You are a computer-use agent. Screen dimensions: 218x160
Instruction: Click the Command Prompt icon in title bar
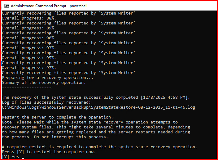pyautogui.click(x=6, y=6)
